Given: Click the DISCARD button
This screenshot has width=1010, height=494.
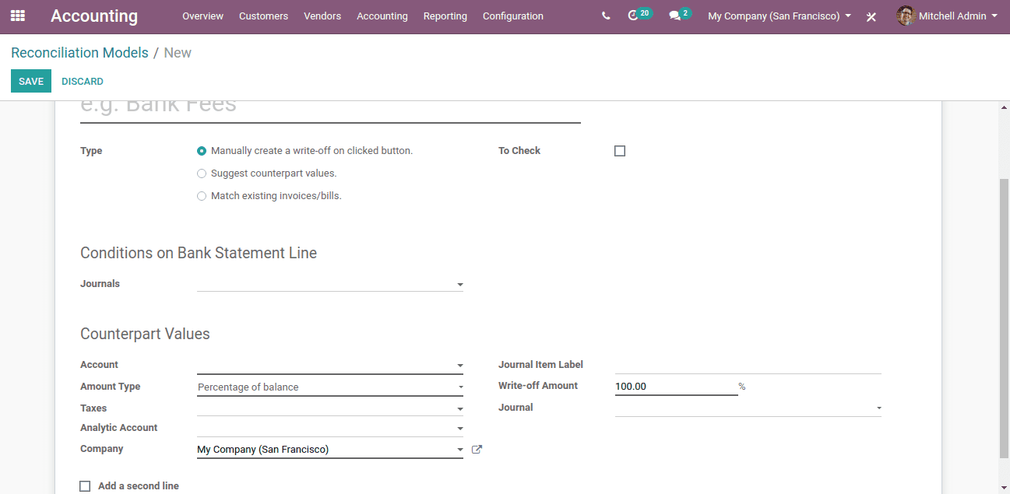Looking at the screenshot, I should [x=83, y=81].
